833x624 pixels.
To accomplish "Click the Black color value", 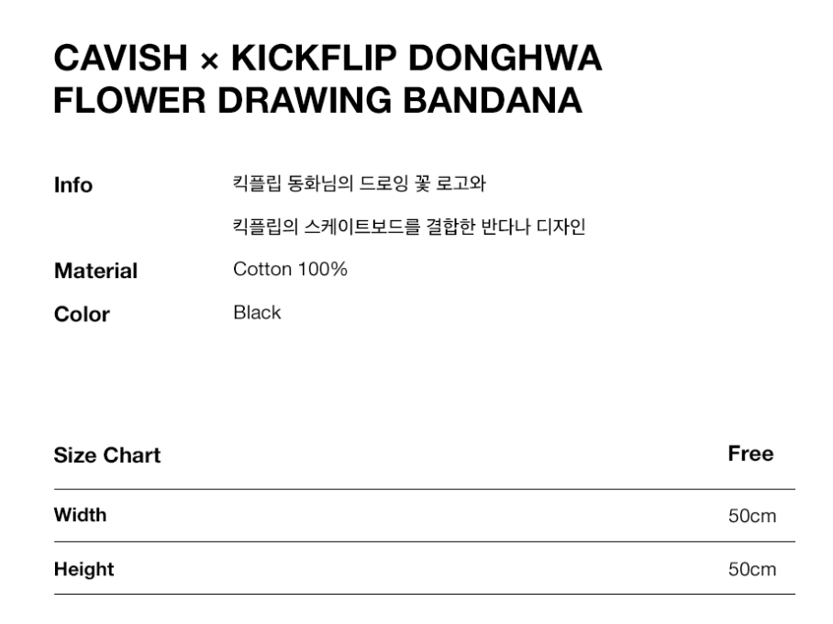I will tap(257, 313).
